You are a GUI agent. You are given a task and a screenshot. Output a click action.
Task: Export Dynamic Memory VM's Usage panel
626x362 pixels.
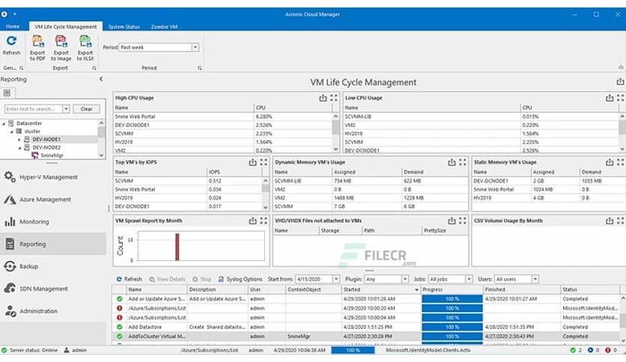click(451, 162)
